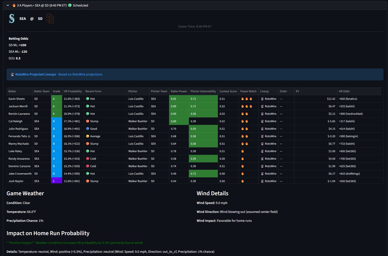
Task: Sort by Batter Power column header
Action: coord(179,91)
